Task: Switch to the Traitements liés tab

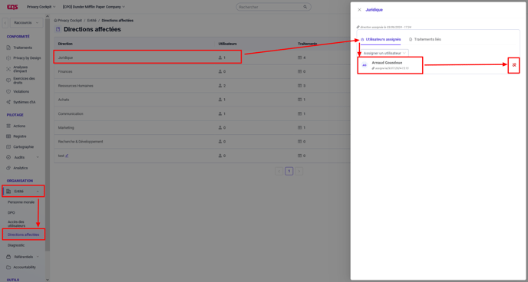Action: 425,39
